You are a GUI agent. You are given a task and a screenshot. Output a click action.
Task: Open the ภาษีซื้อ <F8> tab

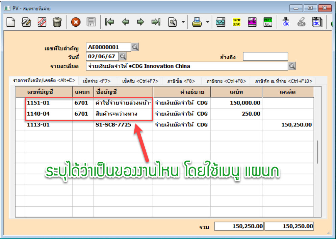click(182, 81)
